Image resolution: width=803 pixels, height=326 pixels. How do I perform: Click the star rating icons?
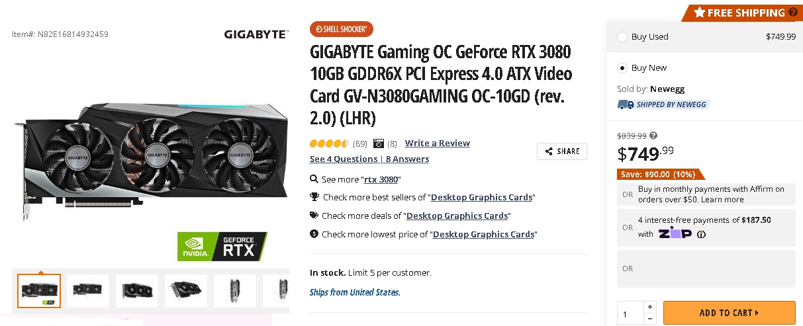point(329,143)
